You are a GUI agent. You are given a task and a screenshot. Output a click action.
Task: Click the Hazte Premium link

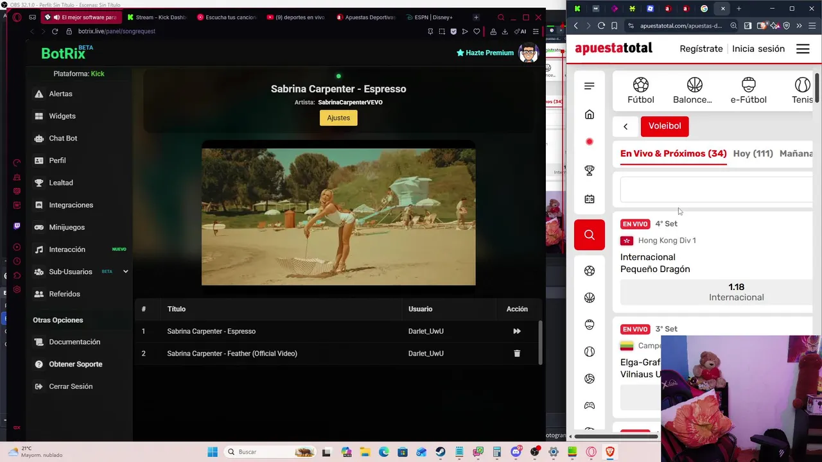[x=485, y=53]
